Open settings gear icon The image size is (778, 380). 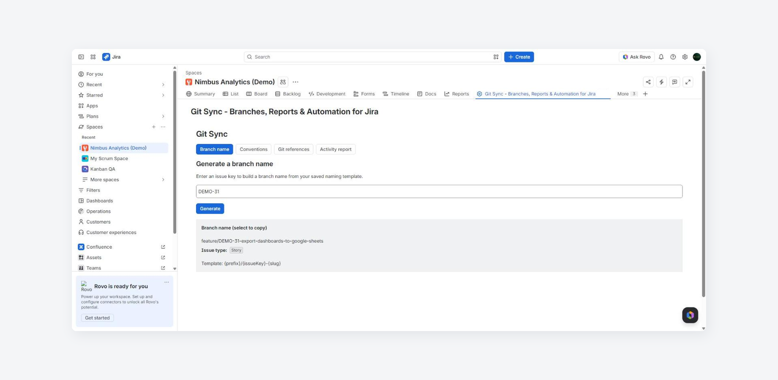[x=685, y=57]
